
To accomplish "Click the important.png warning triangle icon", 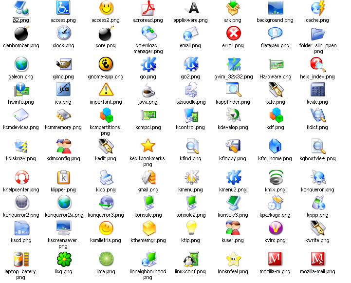I will click(x=106, y=90).
